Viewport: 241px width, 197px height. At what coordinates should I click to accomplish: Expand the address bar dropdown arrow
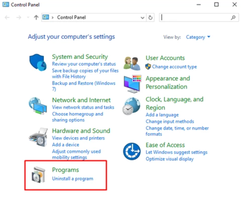142,17
